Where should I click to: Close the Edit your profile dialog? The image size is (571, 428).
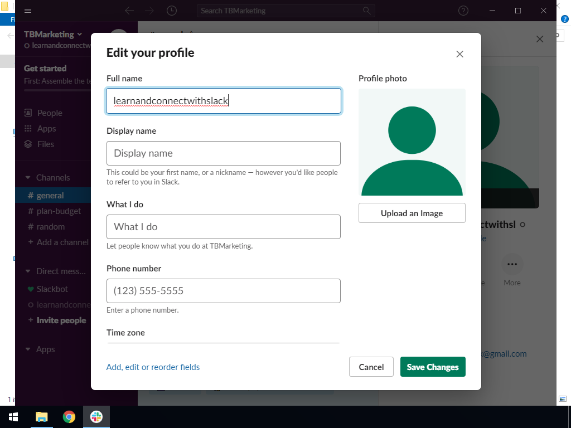pos(459,54)
